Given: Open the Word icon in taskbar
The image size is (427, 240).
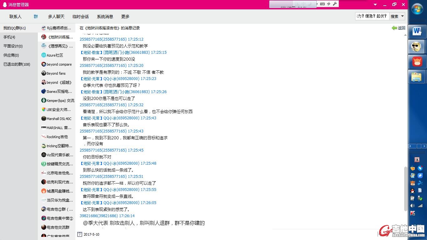Looking at the screenshot, I should pyautogui.click(x=417, y=31).
